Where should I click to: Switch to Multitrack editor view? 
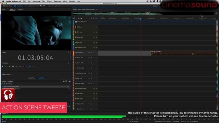tap(19, 6)
